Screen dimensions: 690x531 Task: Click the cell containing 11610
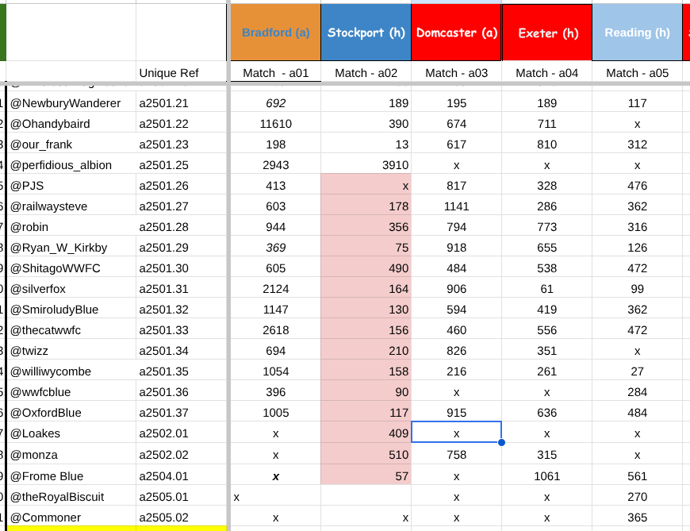tap(275, 124)
